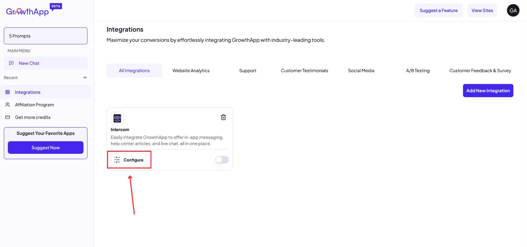Open the Support tab
The width and height of the screenshot is (527, 247).
[x=248, y=71]
